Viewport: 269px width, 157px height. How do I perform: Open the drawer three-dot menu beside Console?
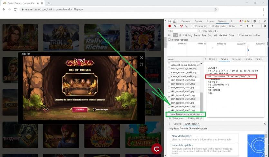[170, 124]
